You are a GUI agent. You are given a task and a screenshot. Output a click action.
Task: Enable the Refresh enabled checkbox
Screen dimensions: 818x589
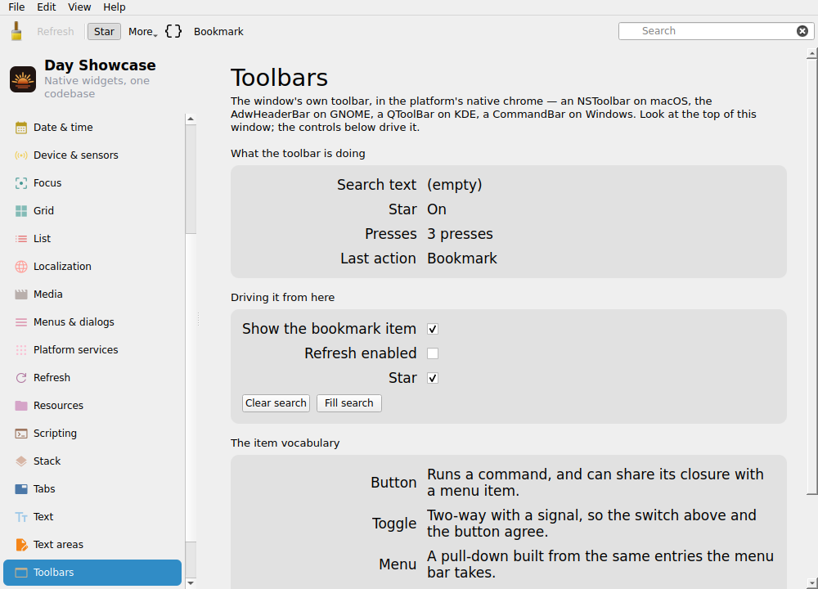coord(433,353)
